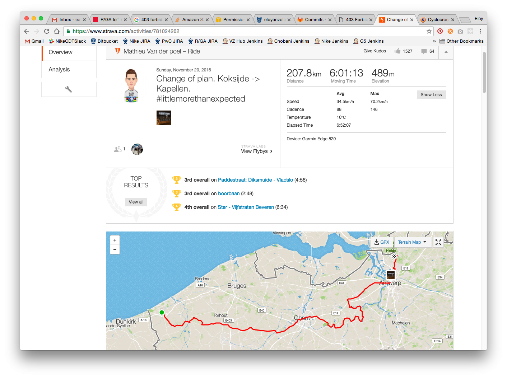507x379 pixels.
Task: Open the group ride participant avatar
Action: 137,149
